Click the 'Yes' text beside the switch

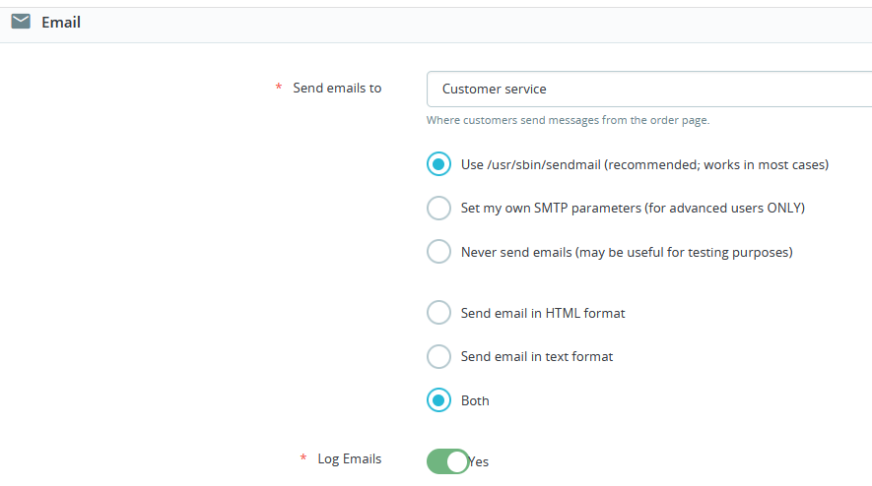(479, 461)
